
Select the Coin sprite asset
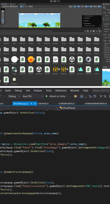(x=31, y=60)
